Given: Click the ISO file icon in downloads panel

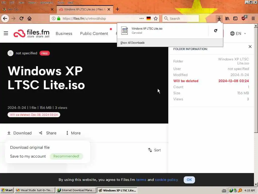Looking at the screenshot, I should click(124, 31).
